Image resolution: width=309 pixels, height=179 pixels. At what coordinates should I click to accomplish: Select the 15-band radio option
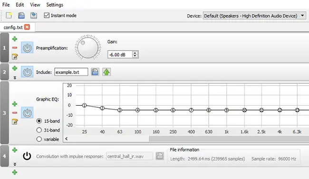tap(39, 121)
